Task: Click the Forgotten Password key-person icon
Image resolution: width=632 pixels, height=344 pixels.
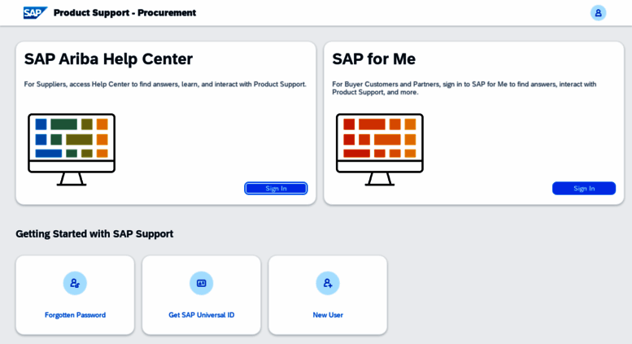Action: [75, 283]
